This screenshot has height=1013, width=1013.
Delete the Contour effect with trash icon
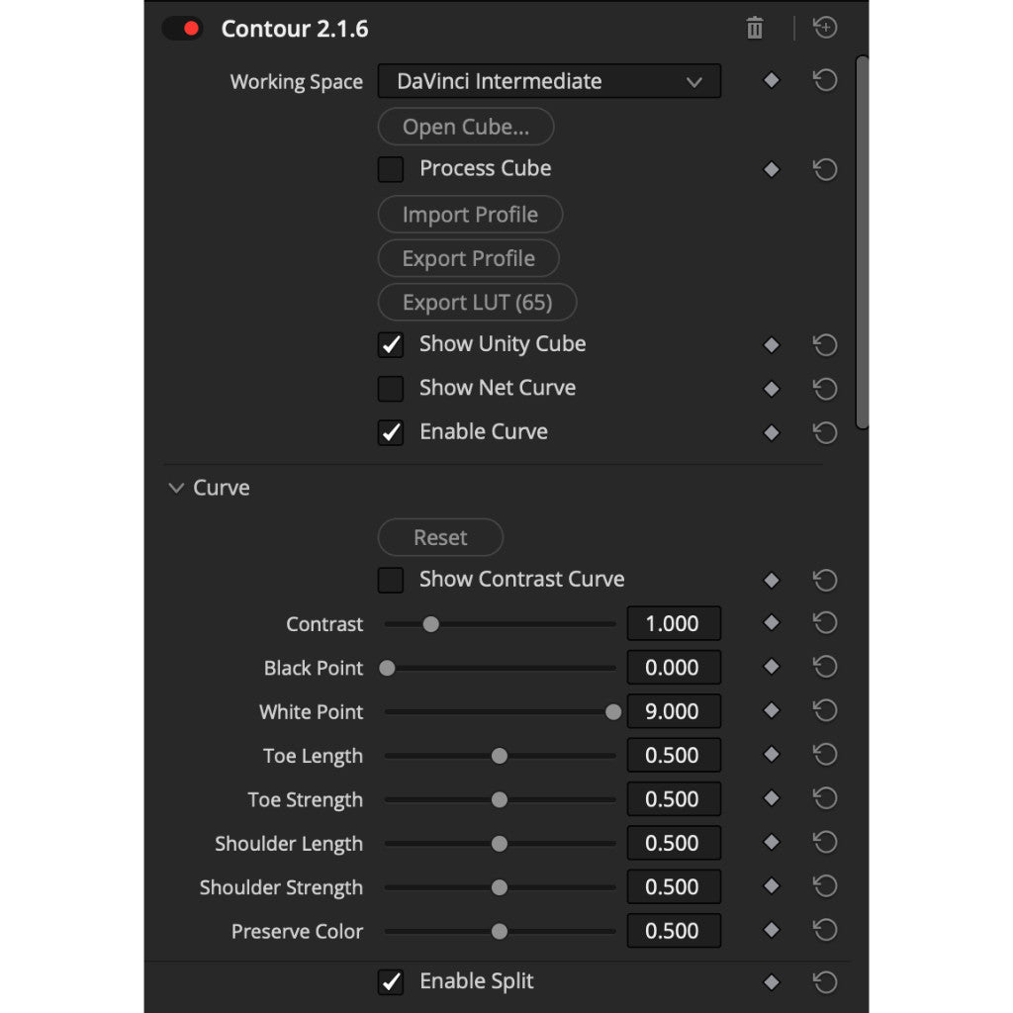tap(755, 29)
